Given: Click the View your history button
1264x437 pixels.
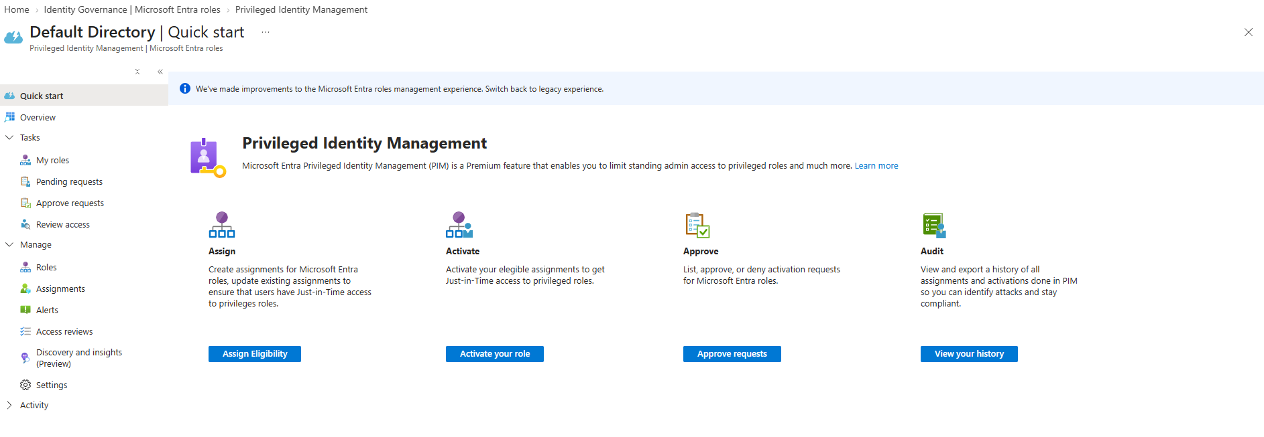Looking at the screenshot, I should point(969,354).
